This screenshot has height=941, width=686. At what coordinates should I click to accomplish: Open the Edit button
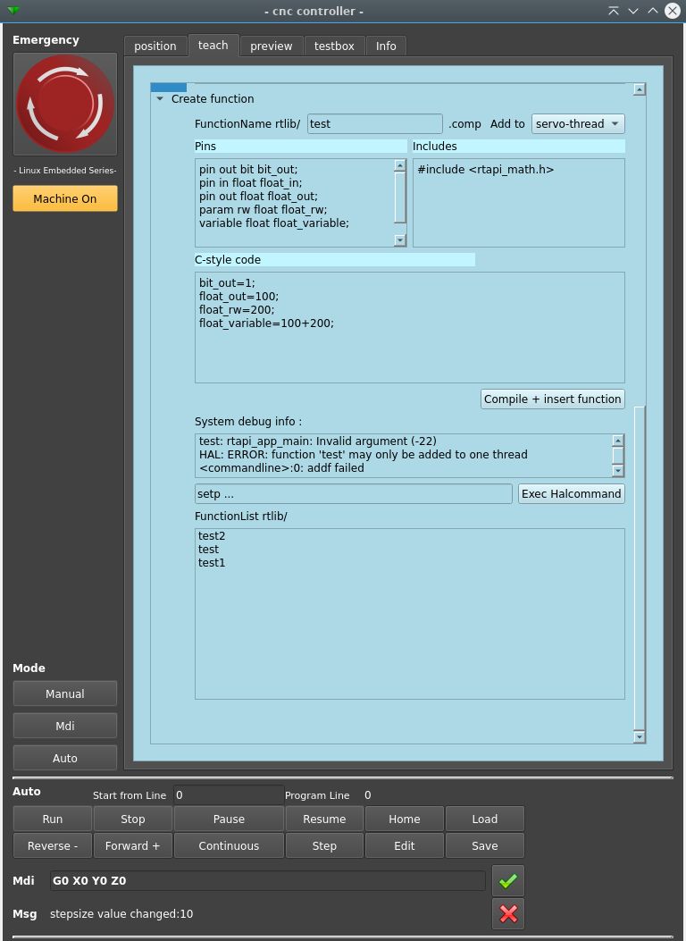(404, 845)
